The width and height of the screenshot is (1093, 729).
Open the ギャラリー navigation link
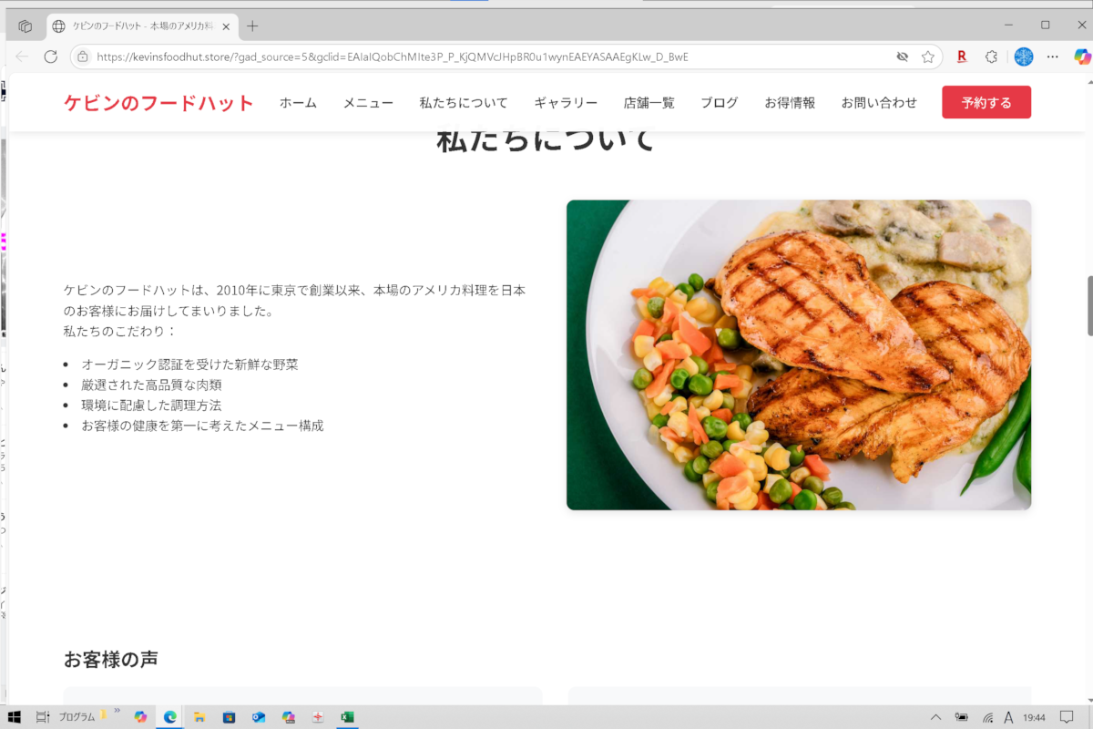pyautogui.click(x=566, y=103)
